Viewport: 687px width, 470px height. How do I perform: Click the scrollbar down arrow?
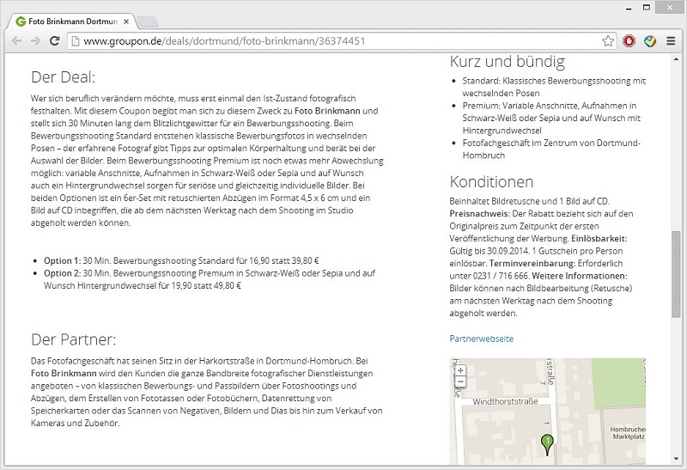[x=676, y=459]
